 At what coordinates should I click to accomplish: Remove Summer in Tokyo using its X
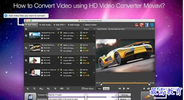click(x=94, y=73)
